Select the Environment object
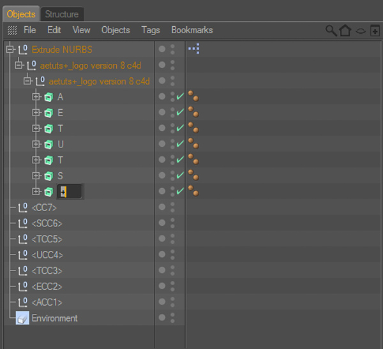This screenshot has width=383, height=349. pos(54,318)
